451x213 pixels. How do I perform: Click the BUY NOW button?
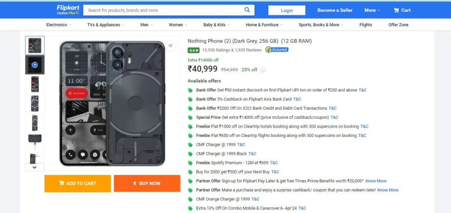pos(147,184)
